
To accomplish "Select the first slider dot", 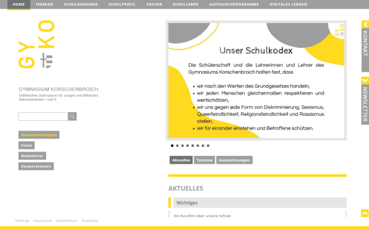I will 172,145.
